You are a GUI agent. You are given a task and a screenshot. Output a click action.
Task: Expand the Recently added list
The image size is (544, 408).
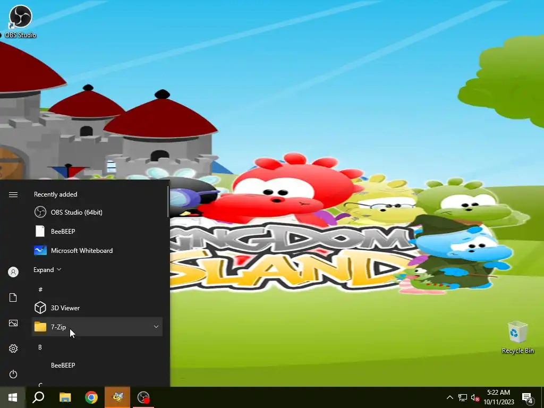pyautogui.click(x=47, y=269)
